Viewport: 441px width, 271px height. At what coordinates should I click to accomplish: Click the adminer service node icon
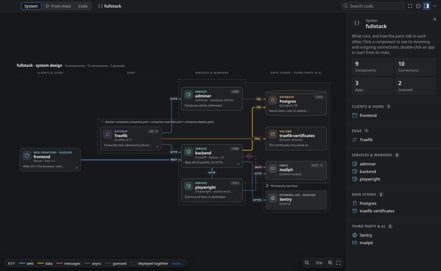click(x=188, y=95)
